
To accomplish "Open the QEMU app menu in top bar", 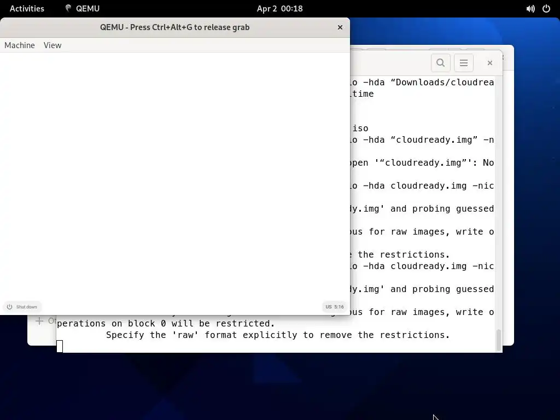I will 83,9.
